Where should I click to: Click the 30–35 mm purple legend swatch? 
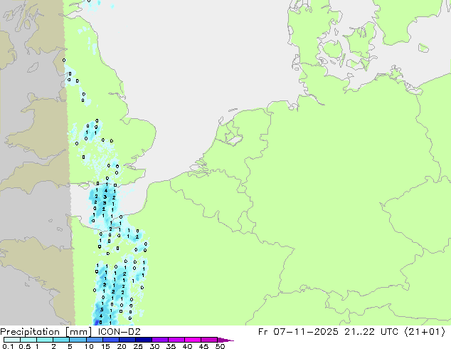(x=160, y=340)
